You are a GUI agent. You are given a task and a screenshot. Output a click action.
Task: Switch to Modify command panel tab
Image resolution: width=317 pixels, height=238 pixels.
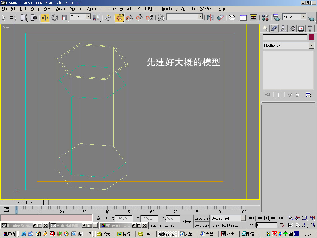coord(274,29)
